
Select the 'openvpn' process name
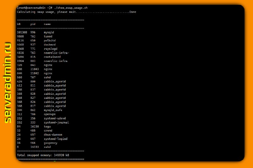50,114
